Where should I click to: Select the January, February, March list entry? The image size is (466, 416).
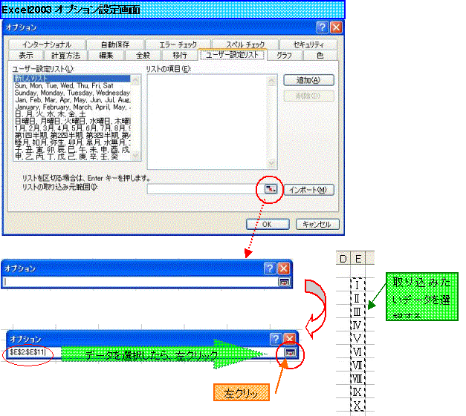click(x=72, y=107)
